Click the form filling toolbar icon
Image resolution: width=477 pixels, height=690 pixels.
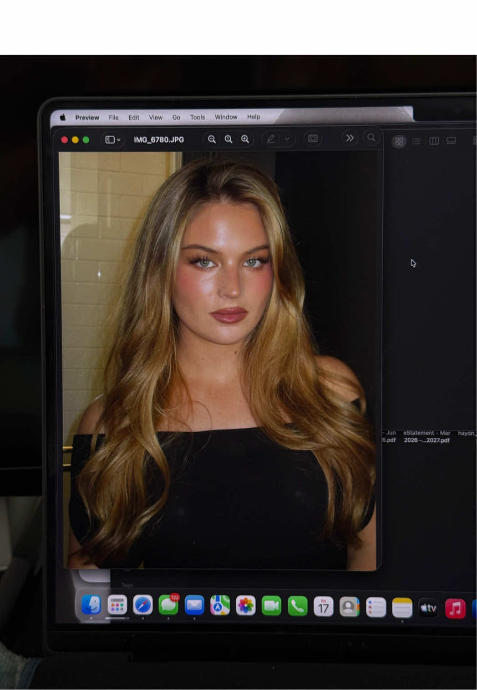pyautogui.click(x=313, y=139)
